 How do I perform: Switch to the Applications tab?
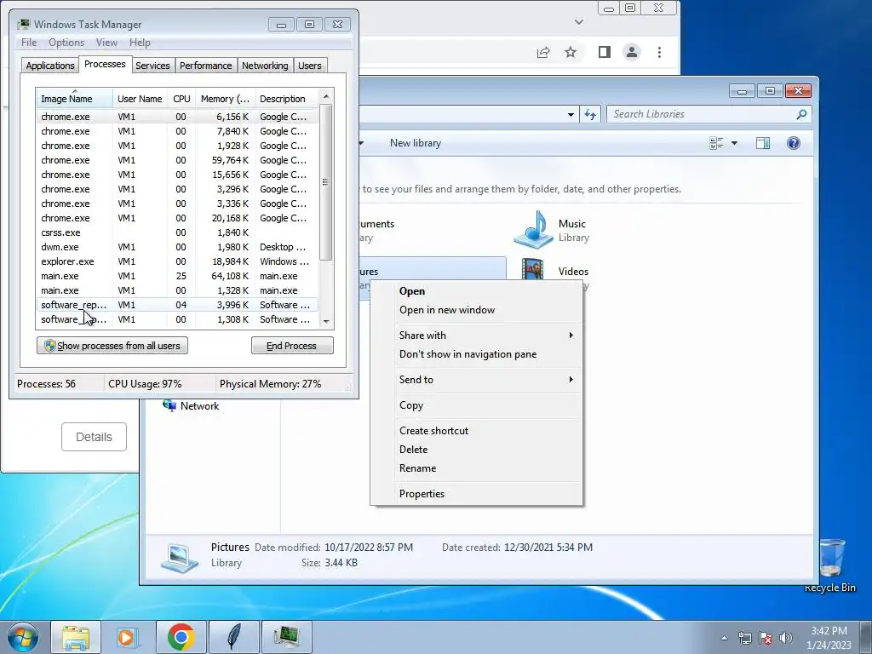[x=50, y=66]
